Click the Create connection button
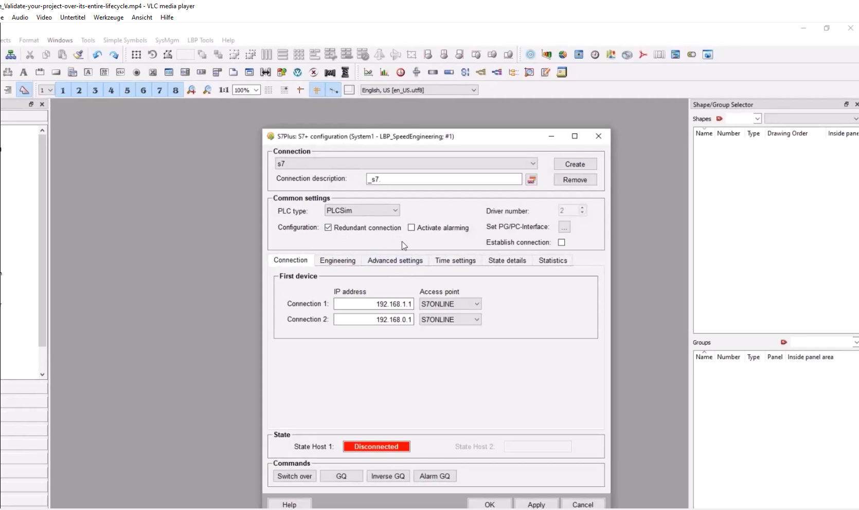 pos(575,164)
